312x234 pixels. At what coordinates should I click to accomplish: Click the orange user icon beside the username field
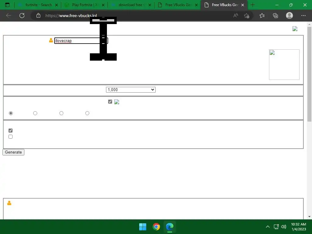coord(51,41)
